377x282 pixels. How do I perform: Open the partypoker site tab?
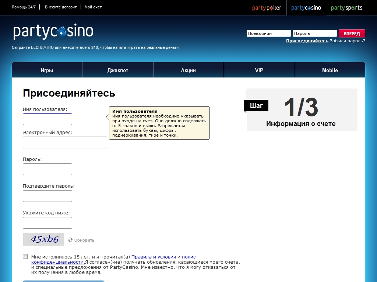tap(267, 8)
